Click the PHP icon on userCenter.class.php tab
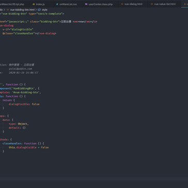The image size is (188, 188). coord(86,4)
